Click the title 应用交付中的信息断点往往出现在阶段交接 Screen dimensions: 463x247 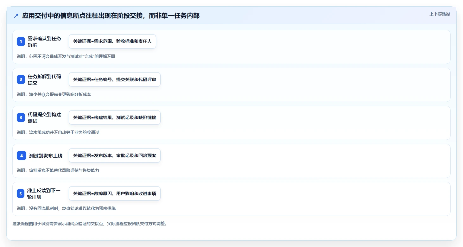tap(111, 16)
